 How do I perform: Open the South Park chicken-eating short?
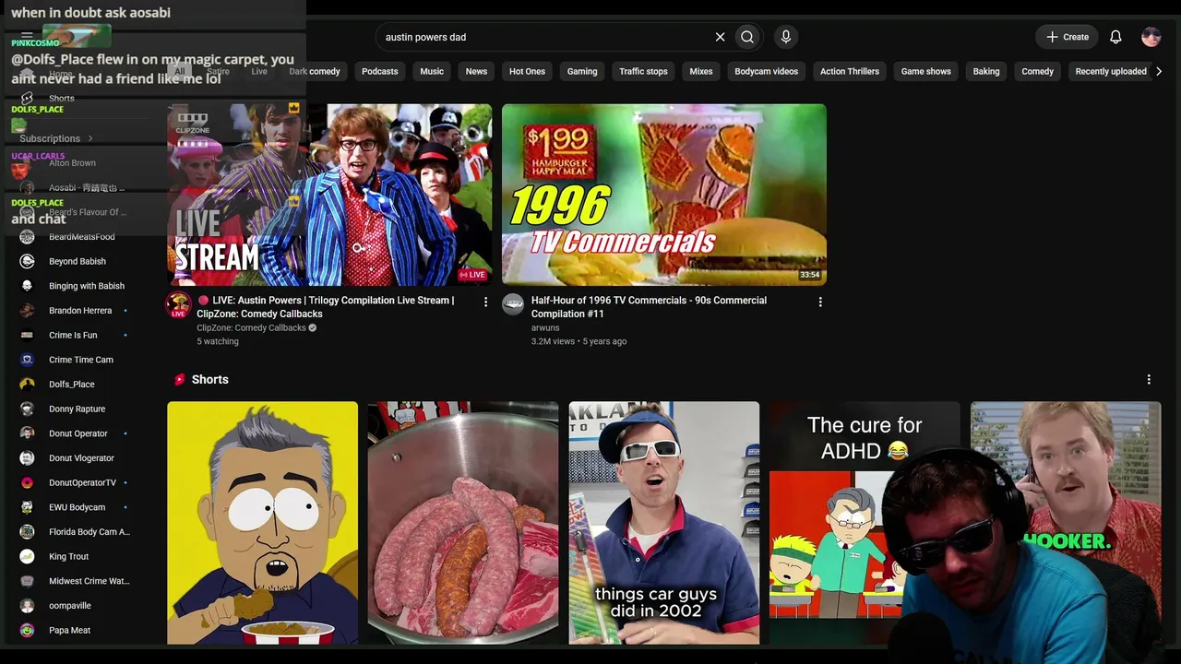coord(262,522)
